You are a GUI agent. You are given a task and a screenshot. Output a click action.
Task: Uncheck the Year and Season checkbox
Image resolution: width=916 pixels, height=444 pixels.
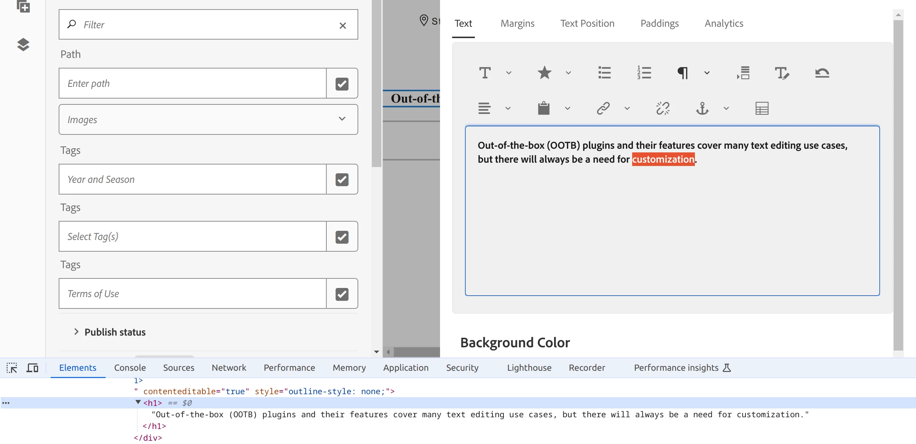(x=342, y=180)
